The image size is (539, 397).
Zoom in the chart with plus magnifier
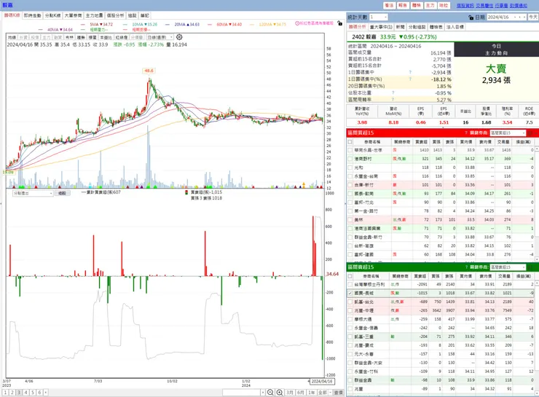280,392
